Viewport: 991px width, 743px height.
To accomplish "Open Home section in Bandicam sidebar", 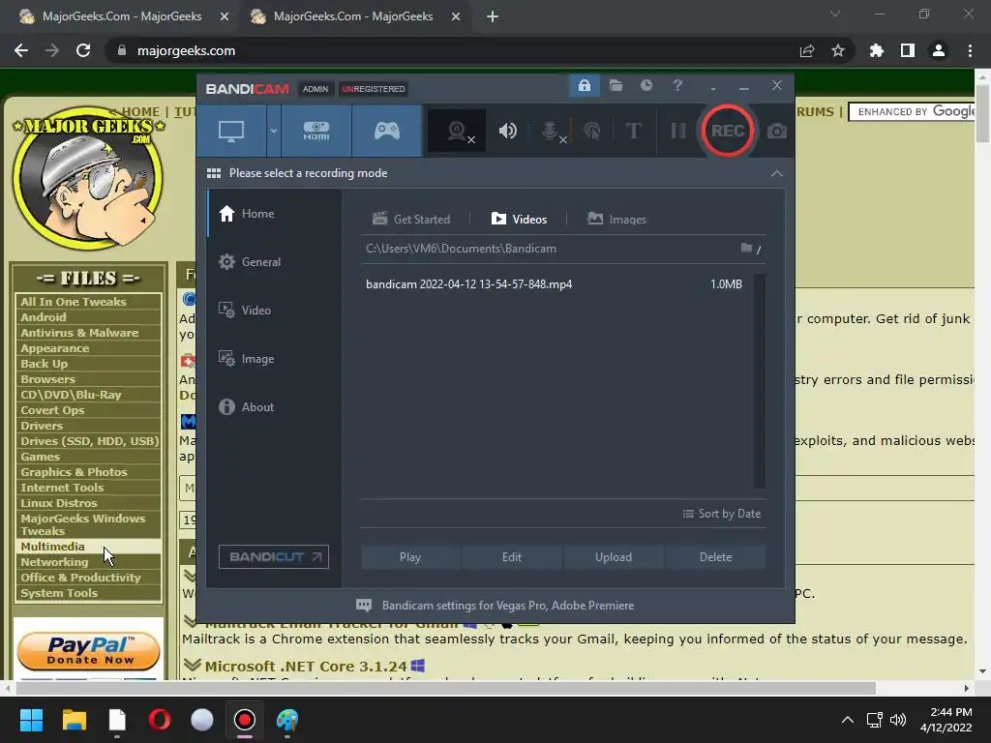I will (x=274, y=214).
